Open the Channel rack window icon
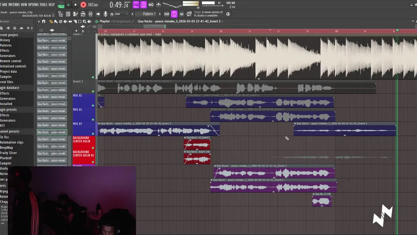The width and height of the screenshot is (417, 235). pos(68,14)
